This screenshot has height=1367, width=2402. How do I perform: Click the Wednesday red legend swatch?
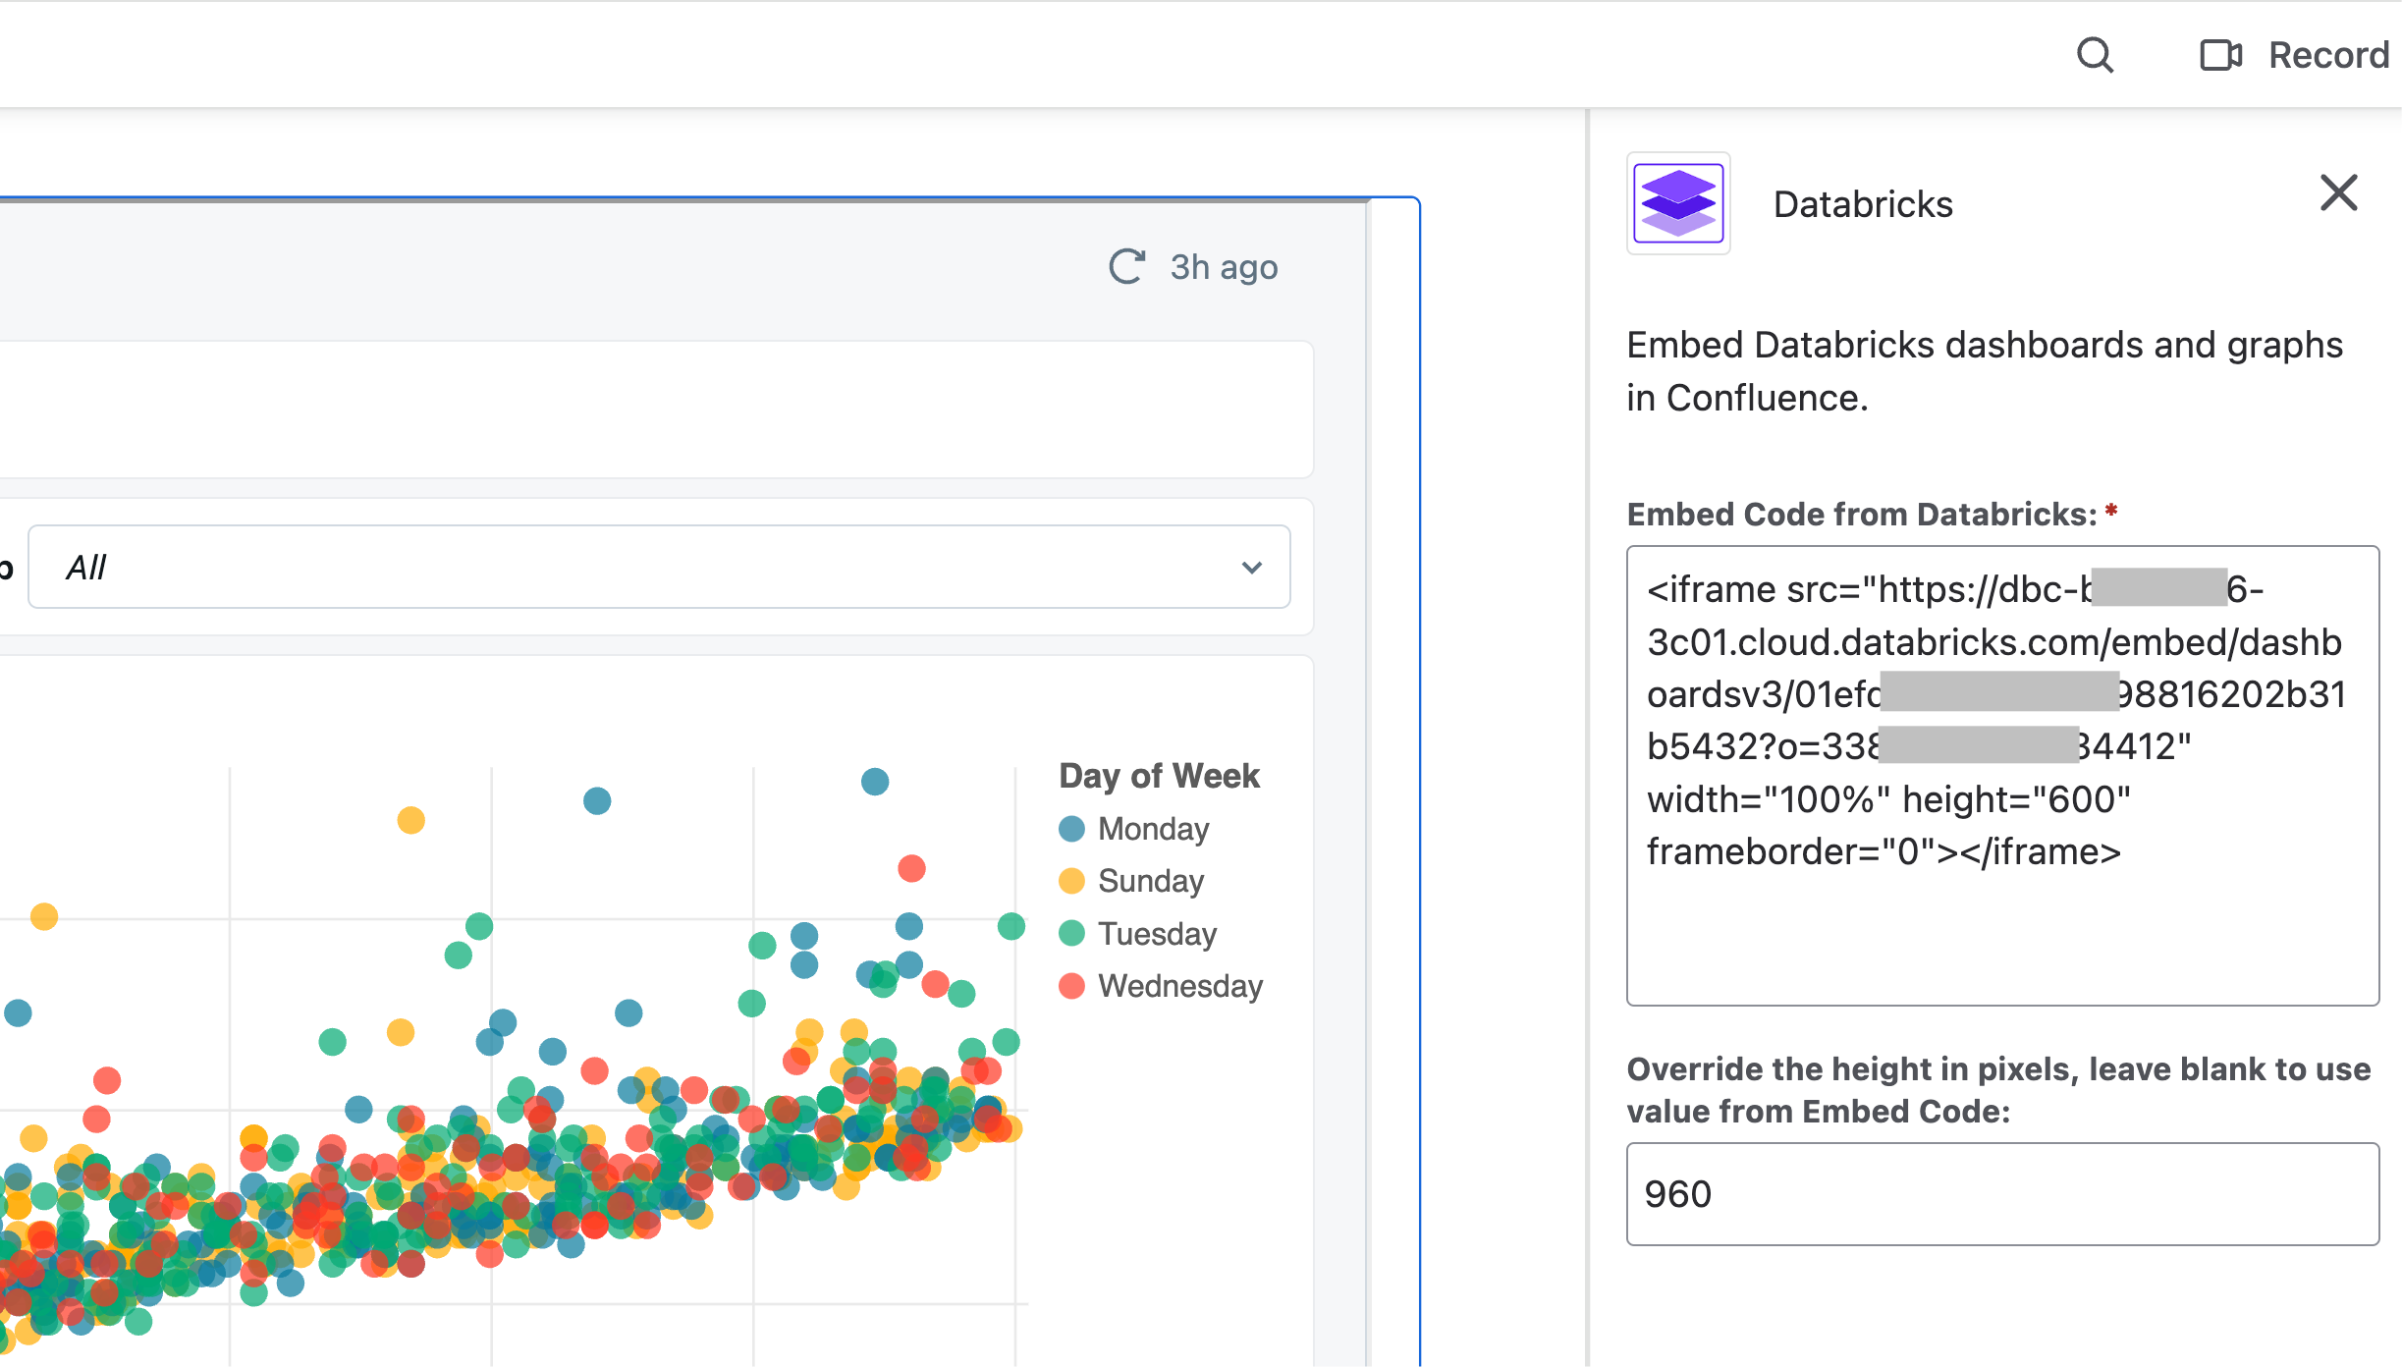point(1071,986)
